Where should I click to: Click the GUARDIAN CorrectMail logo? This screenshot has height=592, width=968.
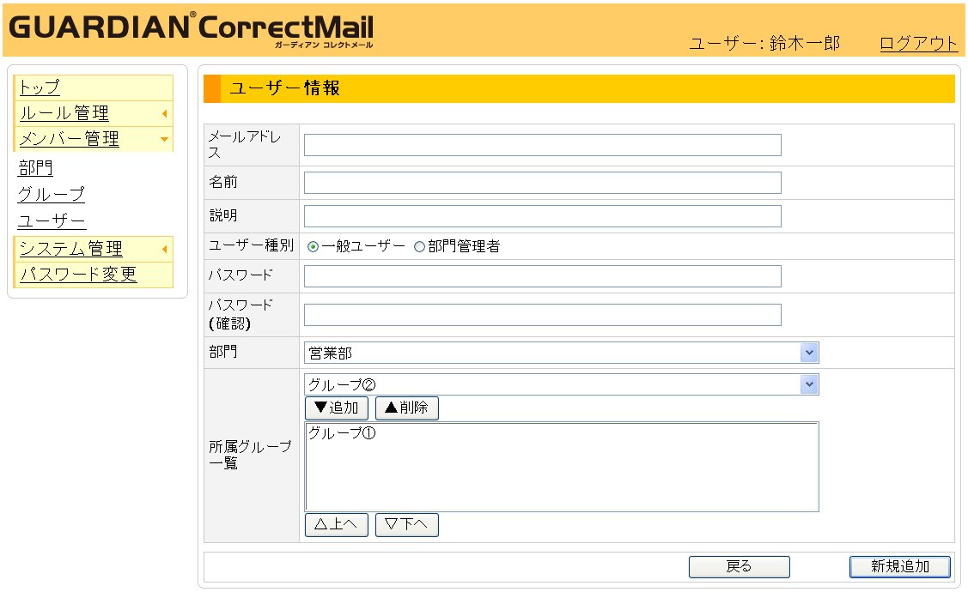[192, 29]
